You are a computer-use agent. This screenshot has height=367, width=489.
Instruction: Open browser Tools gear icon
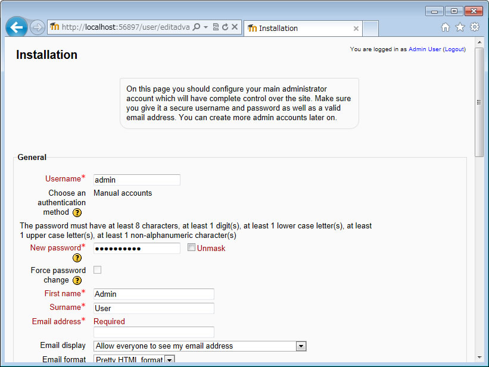(x=474, y=27)
